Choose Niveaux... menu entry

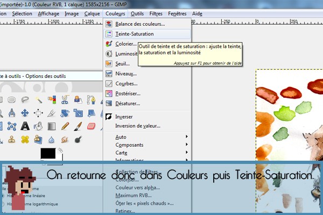pyautogui.click(x=148, y=74)
